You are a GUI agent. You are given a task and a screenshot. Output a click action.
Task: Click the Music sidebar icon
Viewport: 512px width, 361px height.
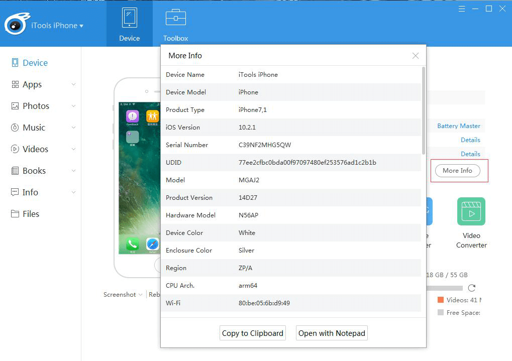coord(15,128)
